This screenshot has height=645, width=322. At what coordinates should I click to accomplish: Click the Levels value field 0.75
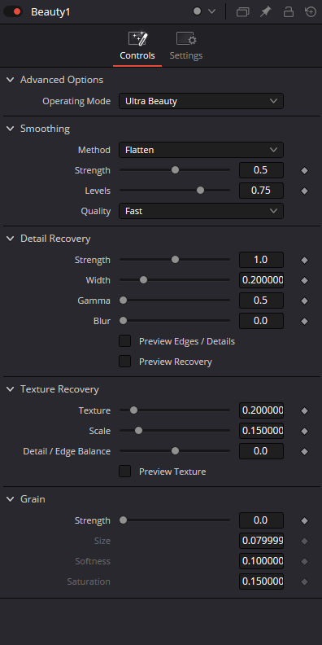[261, 191]
